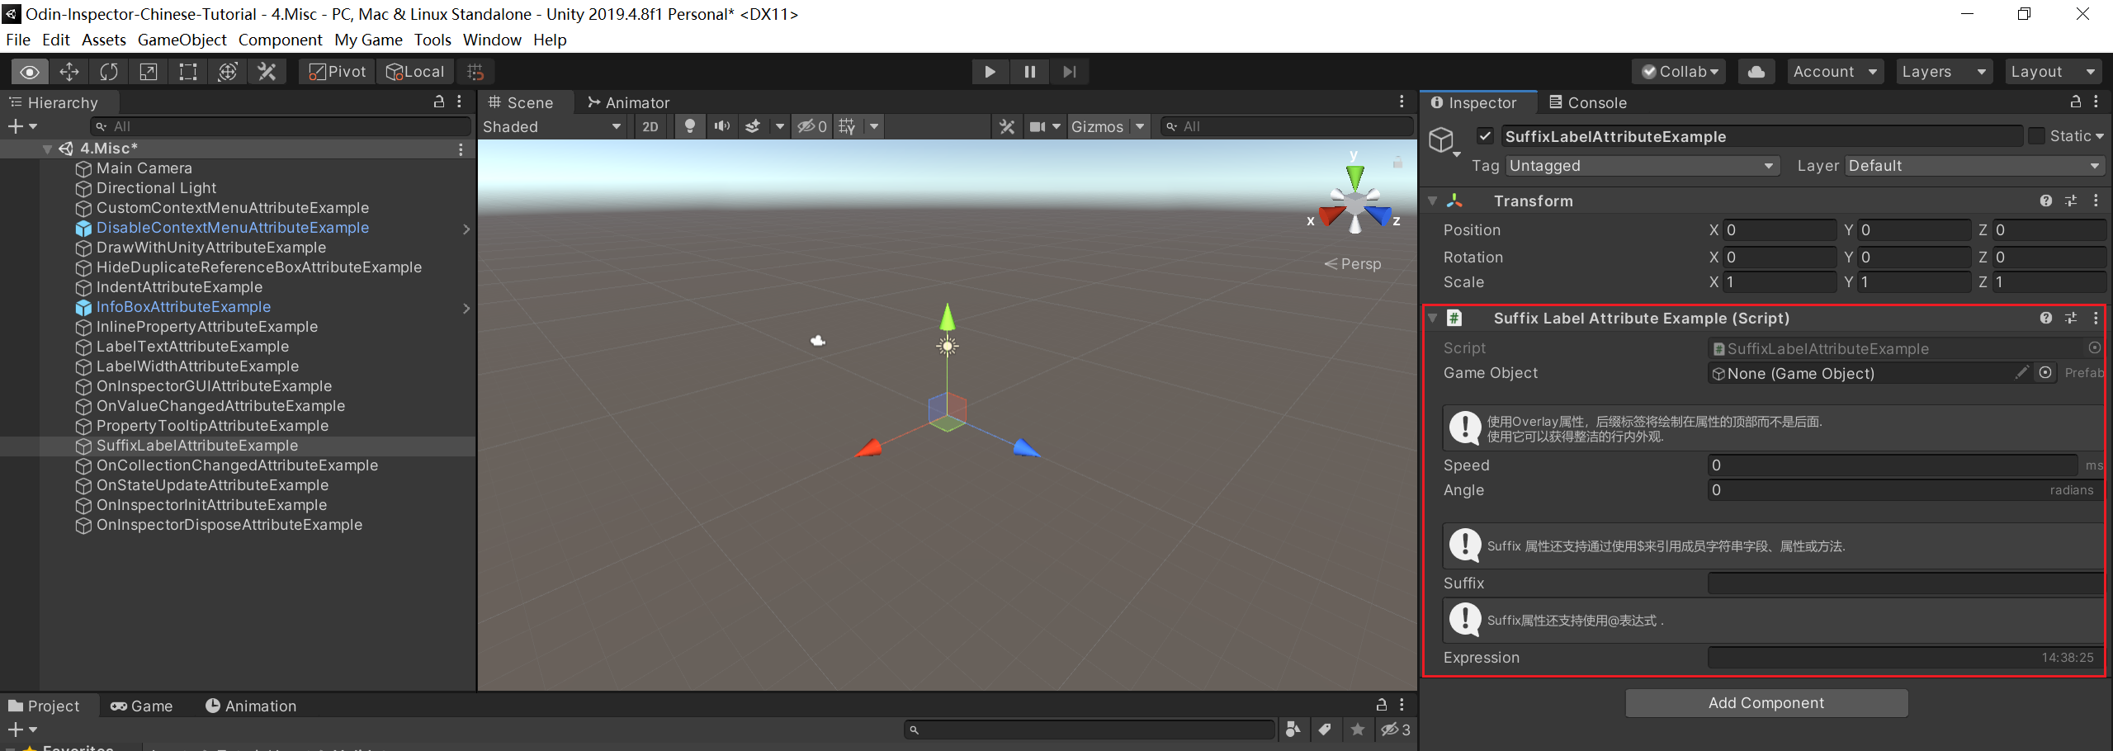Open the Tag Untagged dropdown
Screen dimensions: 2113x751
tap(1642, 166)
